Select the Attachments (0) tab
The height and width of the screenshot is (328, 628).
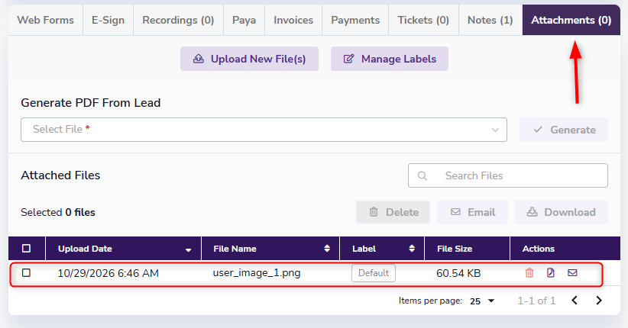click(571, 20)
